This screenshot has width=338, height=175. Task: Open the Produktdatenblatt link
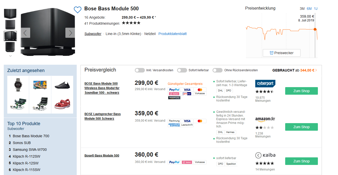coord(173,34)
